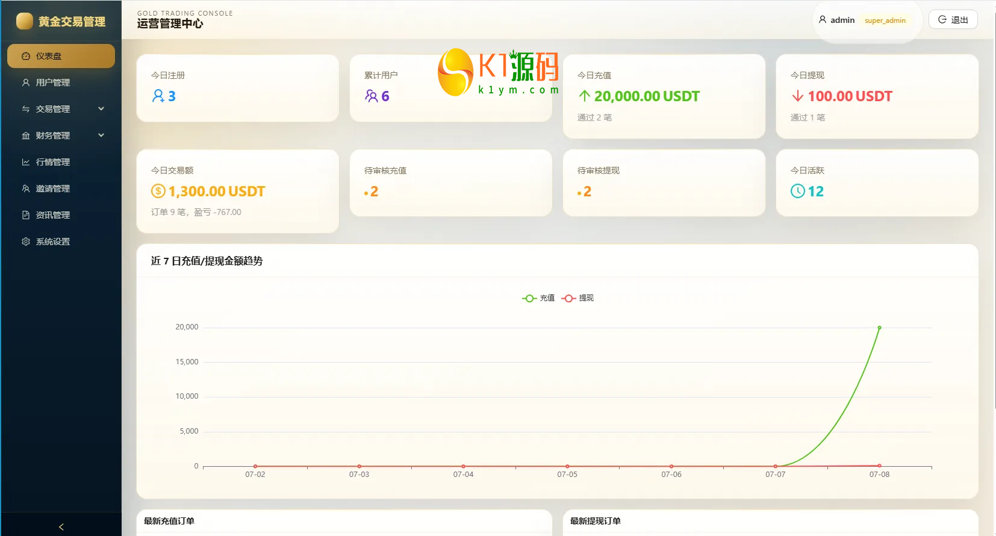Click the super_admin role tag
The image size is (996, 536).
pos(885,20)
